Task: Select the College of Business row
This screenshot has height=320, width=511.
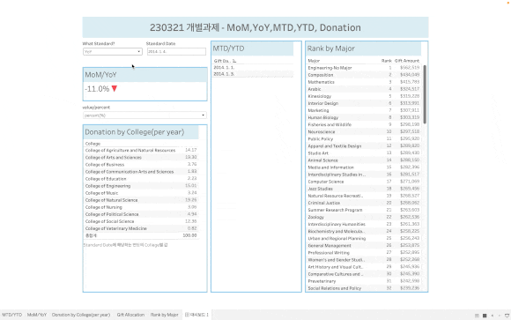Action: [141, 165]
